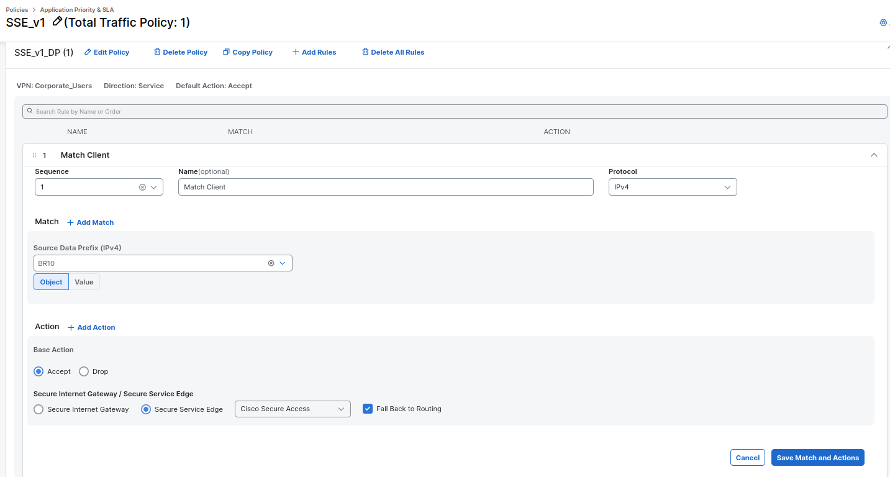Open the Cisco Secure Access dropdown
890x477 pixels.
pyautogui.click(x=292, y=409)
